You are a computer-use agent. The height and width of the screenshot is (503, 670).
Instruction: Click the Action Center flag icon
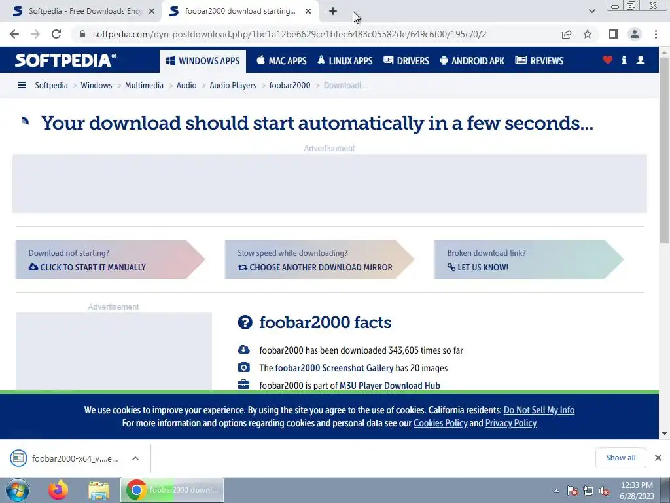tap(572, 491)
